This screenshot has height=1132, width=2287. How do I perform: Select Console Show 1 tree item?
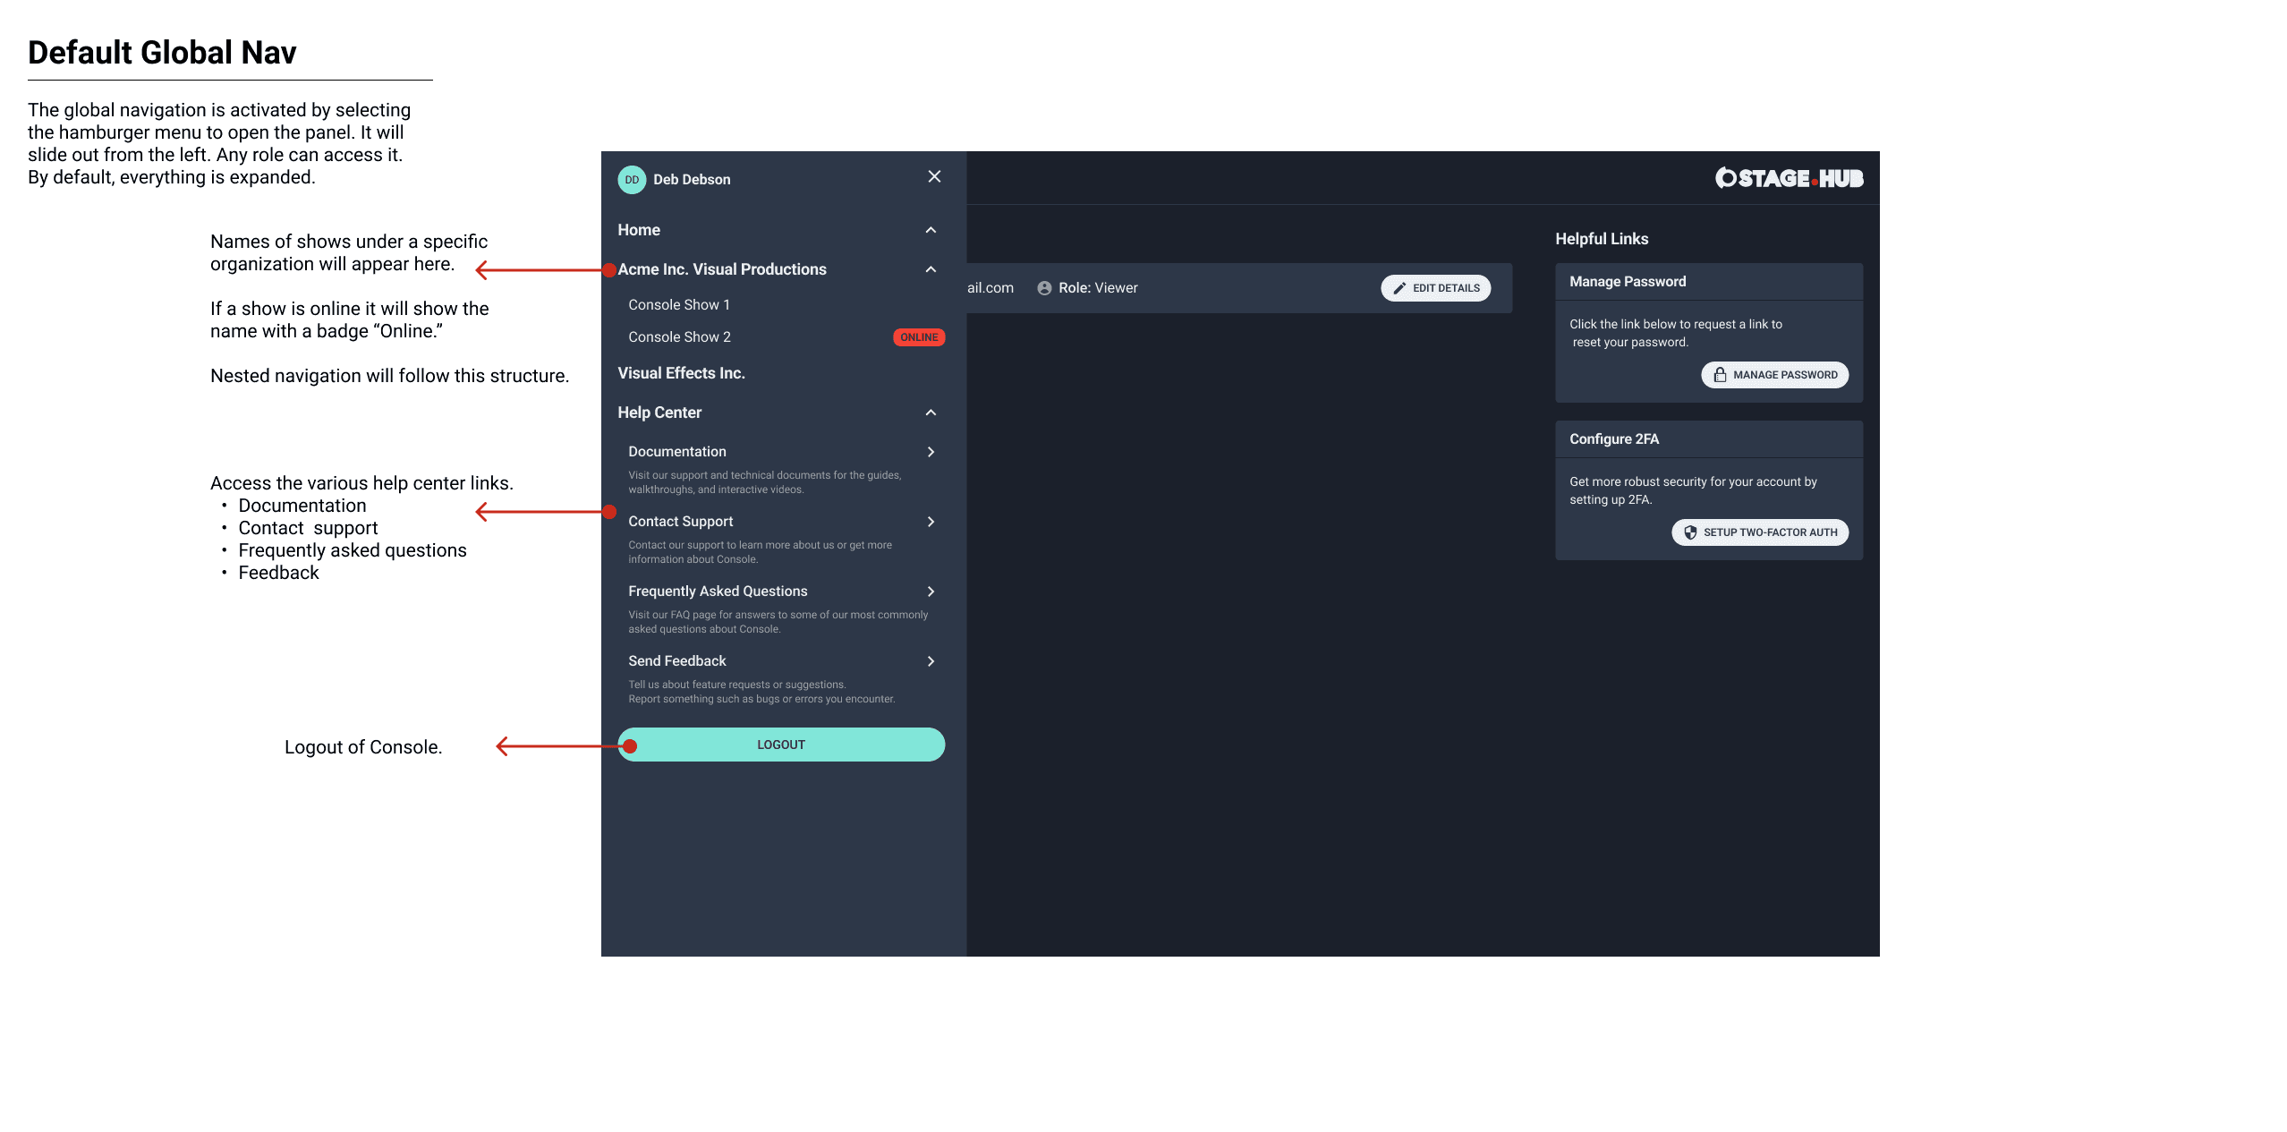[x=678, y=303]
